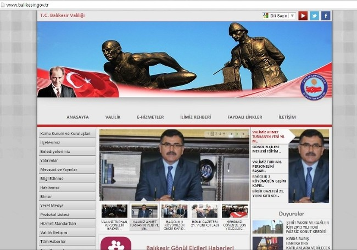
Task: Click the browser address bar URL
Action: tap(27, 5)
